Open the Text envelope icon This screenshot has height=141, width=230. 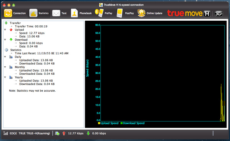pos(56,13)
